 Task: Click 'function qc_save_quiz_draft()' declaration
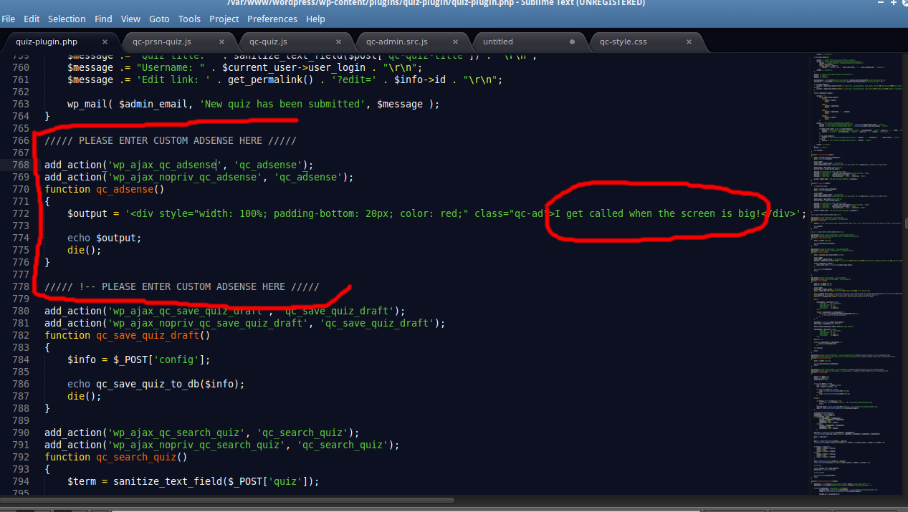[x=128, y=335]
